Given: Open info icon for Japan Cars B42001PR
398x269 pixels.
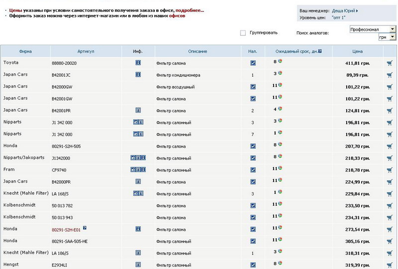Looking at the screenshot, I should (x=138, y=110).
